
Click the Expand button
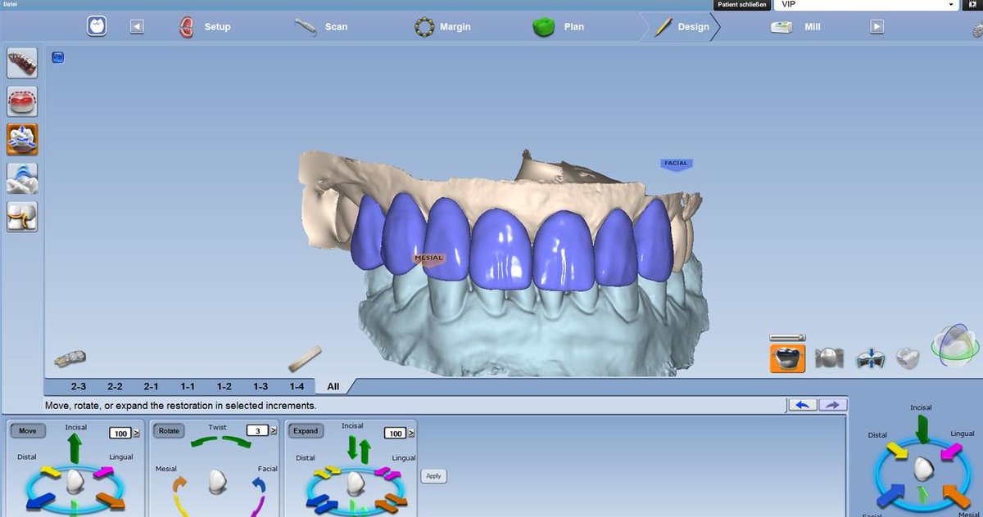[x=306, y=430]
